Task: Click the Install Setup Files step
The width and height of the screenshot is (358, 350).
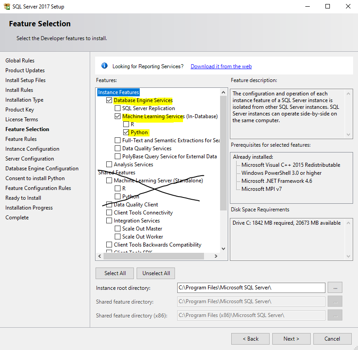Action: coord(25,80)
